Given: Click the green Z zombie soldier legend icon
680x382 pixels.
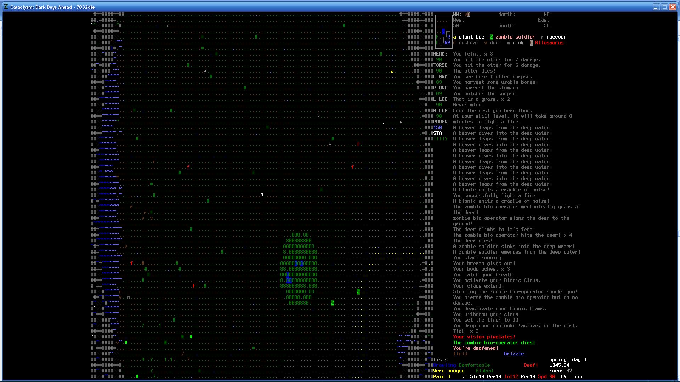Looking at the screenshot, I should 491,37.
